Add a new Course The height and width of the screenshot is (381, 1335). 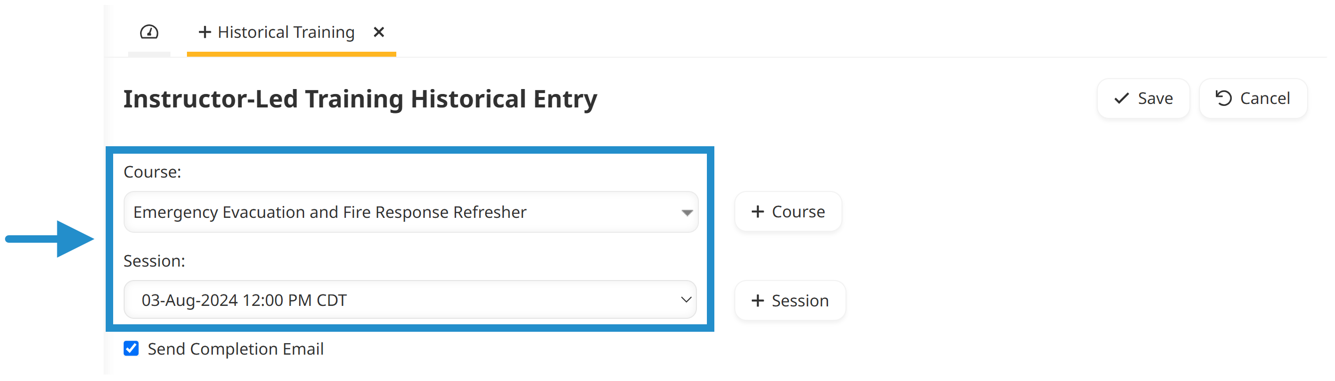(788, 211)
